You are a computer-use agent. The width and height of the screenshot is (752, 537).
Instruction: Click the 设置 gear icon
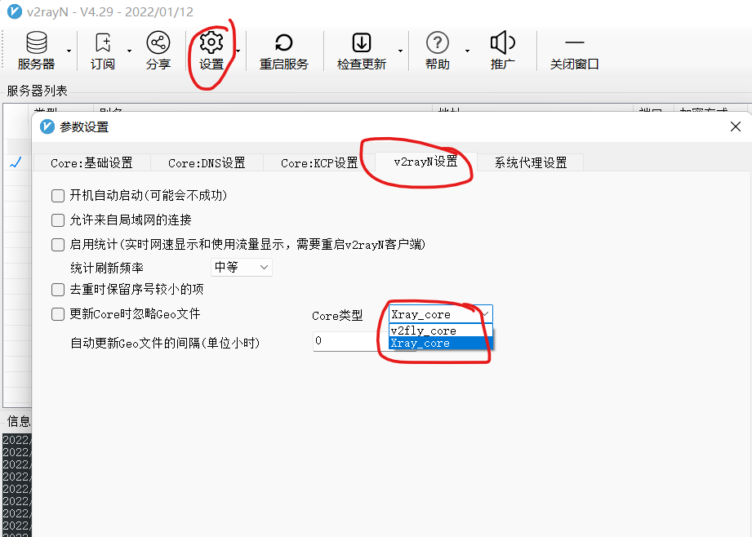tap(211, 42)
